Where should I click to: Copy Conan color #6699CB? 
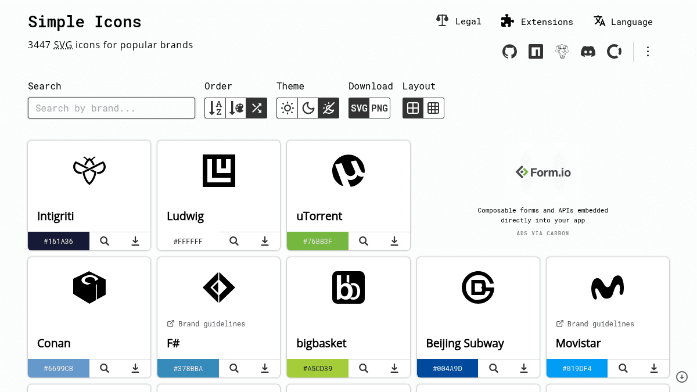pyautogui.click(x=59, y=368)
